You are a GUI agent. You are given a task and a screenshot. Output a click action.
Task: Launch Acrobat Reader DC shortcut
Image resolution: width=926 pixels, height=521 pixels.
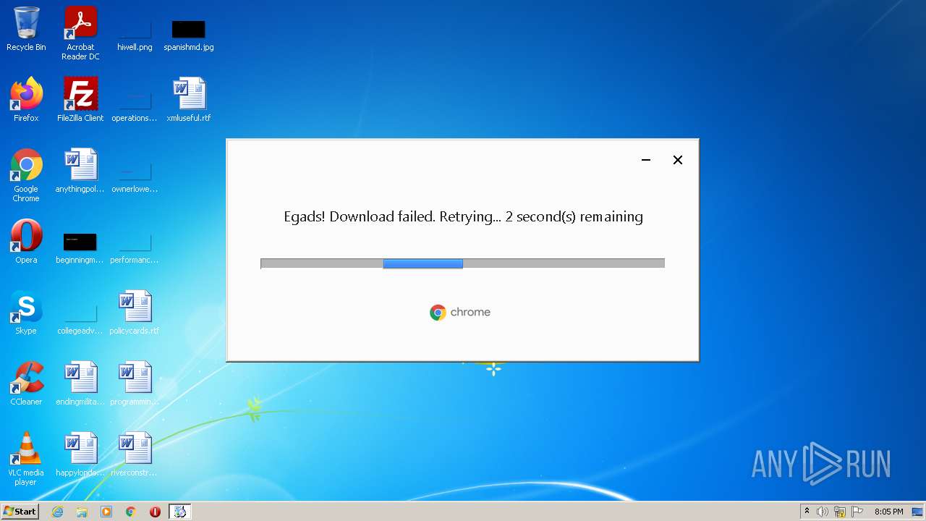point(80,33)
